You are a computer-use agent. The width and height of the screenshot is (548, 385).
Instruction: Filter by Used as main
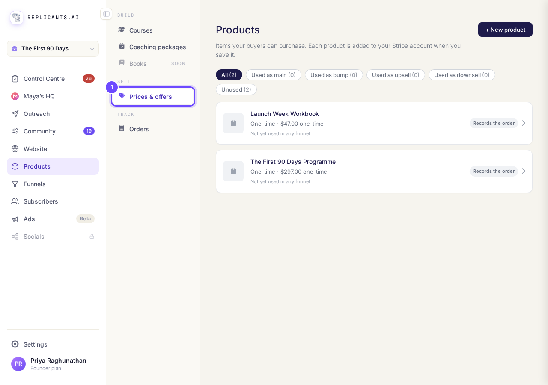click(x=274, y=75)
